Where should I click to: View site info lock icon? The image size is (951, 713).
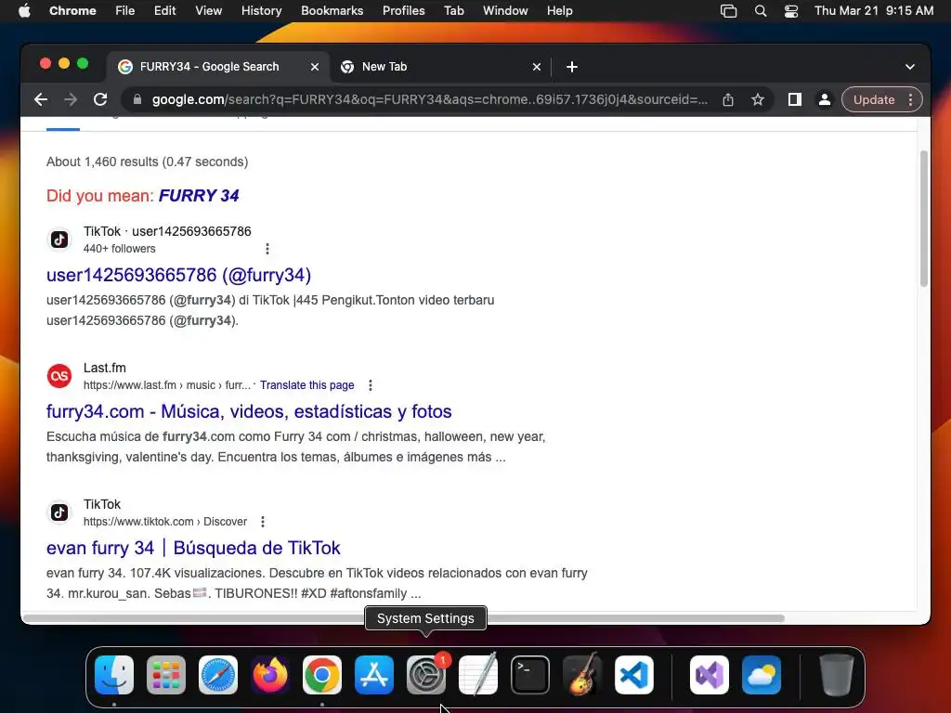point(137,99)
